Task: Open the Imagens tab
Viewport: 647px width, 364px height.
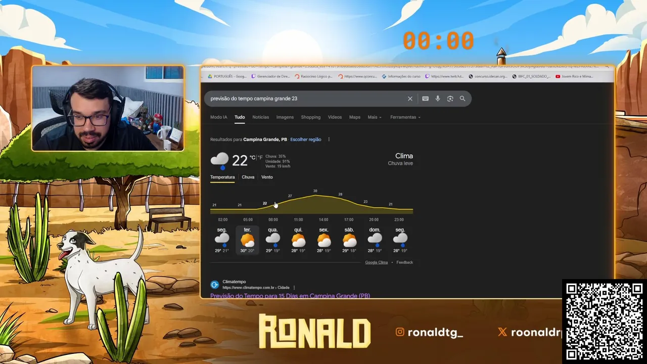Action: pos(285,117)
